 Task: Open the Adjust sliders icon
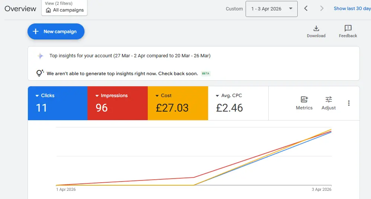point(329,99)
